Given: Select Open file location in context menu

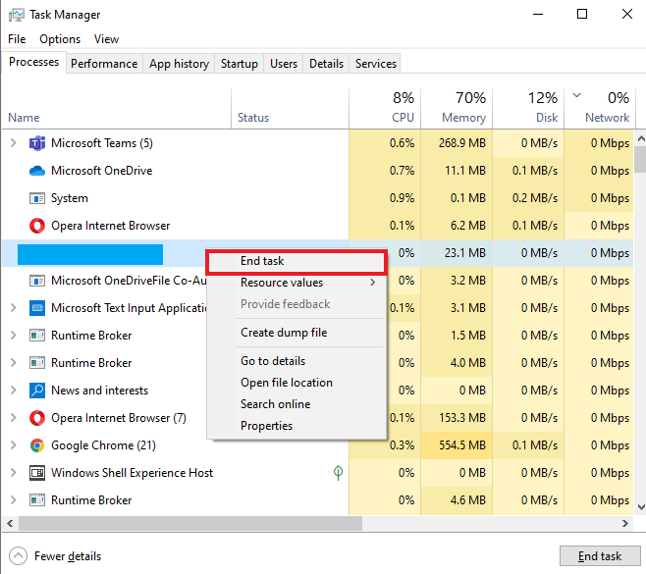Looking at the screenshot, I should click(287, 383).
